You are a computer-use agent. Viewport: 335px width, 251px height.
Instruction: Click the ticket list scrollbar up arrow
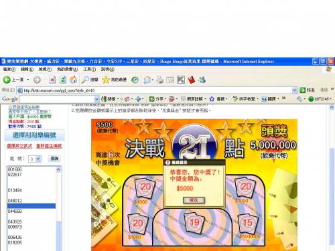point(58,169)
